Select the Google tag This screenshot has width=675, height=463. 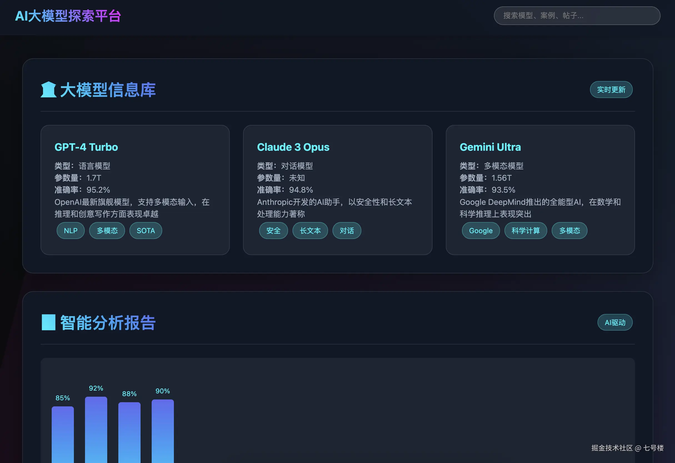pyautogui.click(x=480, y=231)
